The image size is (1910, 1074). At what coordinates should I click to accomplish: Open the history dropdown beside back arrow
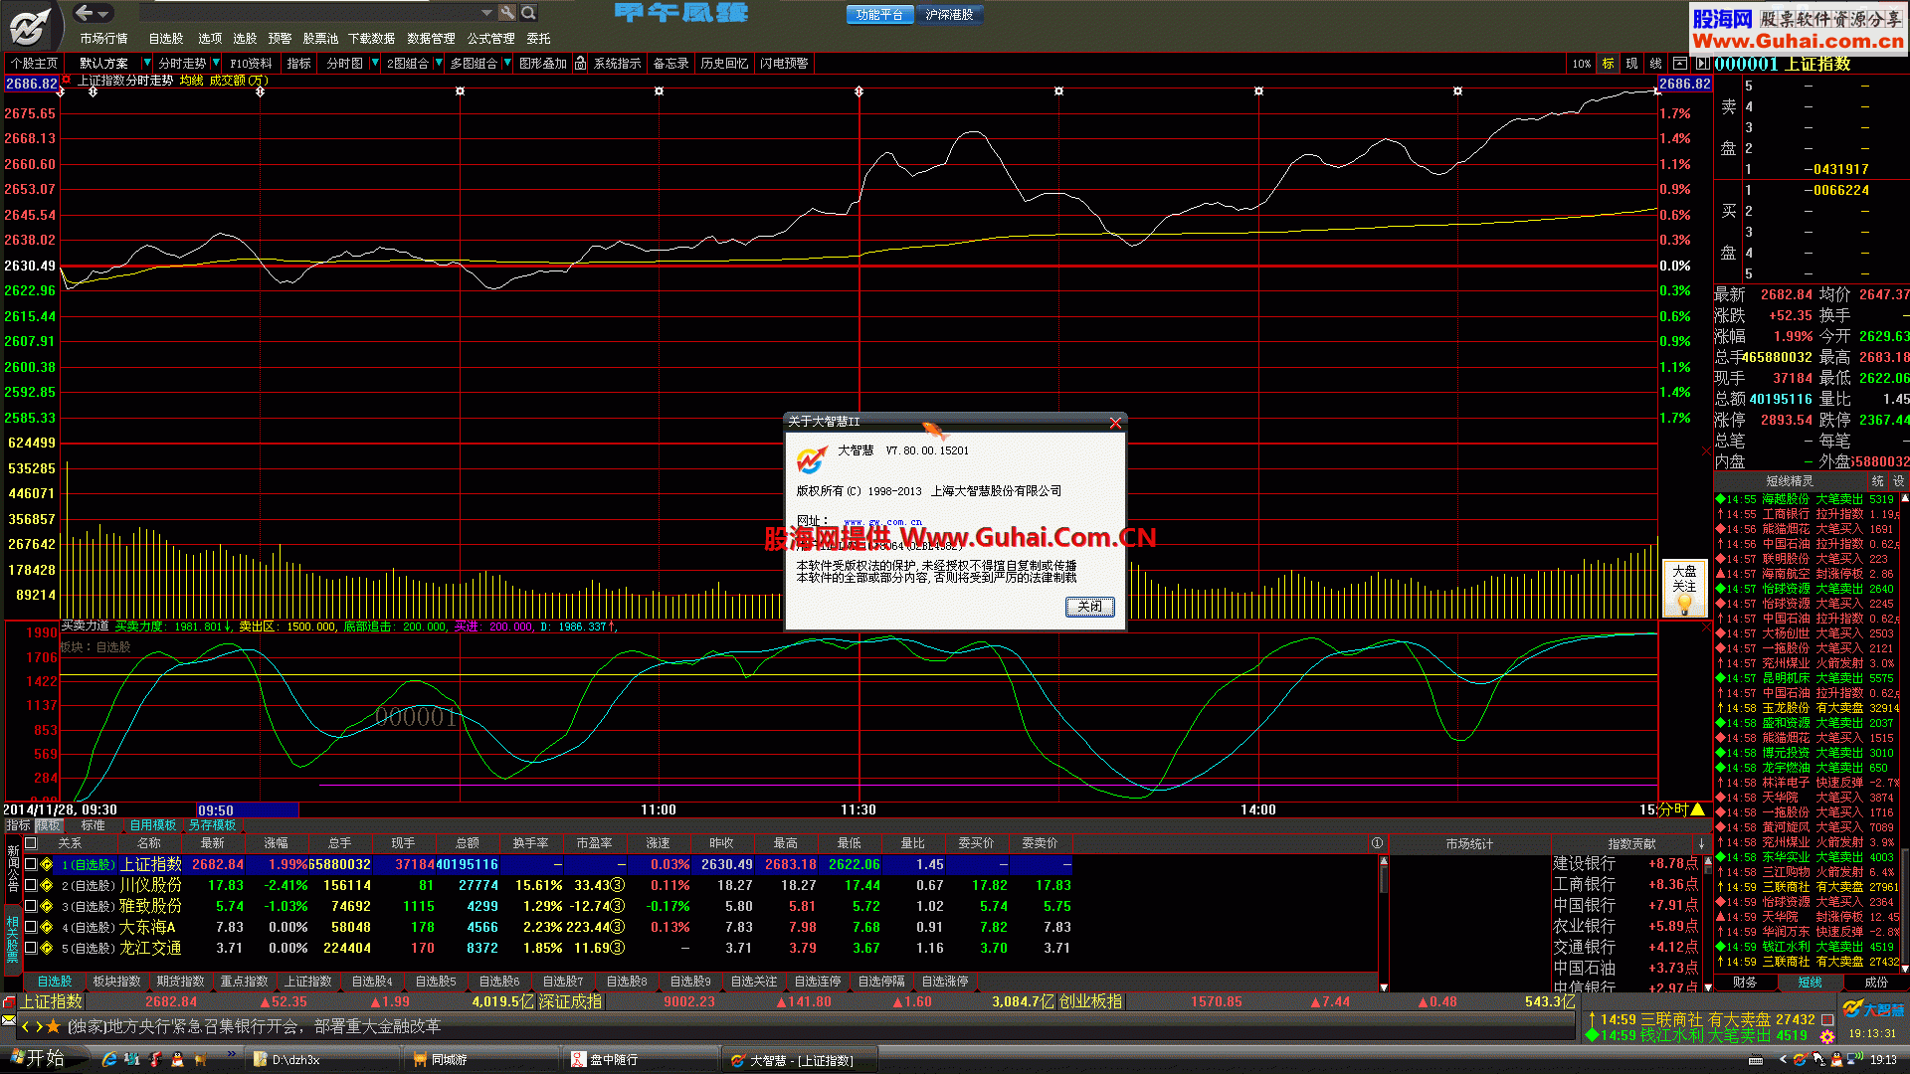click(103, 13)
